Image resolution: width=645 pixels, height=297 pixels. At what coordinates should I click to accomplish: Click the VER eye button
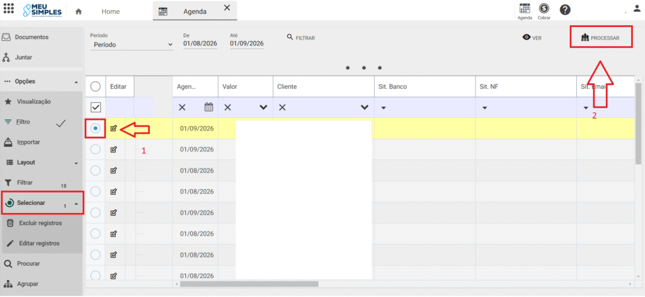532,38
